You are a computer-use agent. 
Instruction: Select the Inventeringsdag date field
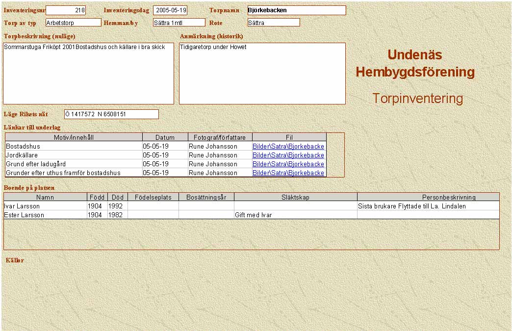tap(170, 10)
